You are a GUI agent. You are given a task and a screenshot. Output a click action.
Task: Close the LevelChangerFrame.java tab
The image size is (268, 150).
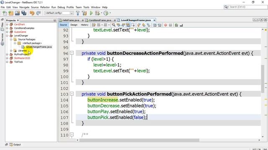point(155,20)
